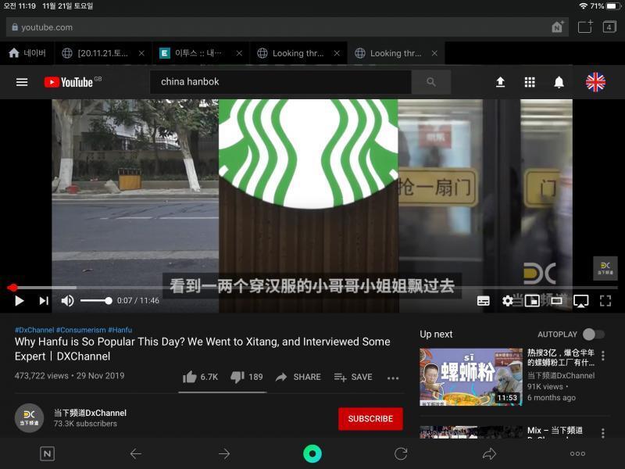Switch to the 네이버 home tab
The image size is (625, 469).
click(x=27, y=53)
